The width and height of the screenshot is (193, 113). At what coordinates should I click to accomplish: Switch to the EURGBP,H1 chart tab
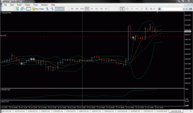(x=135, y=111)
